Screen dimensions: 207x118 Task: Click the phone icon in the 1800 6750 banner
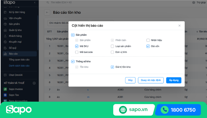point(165,110)
